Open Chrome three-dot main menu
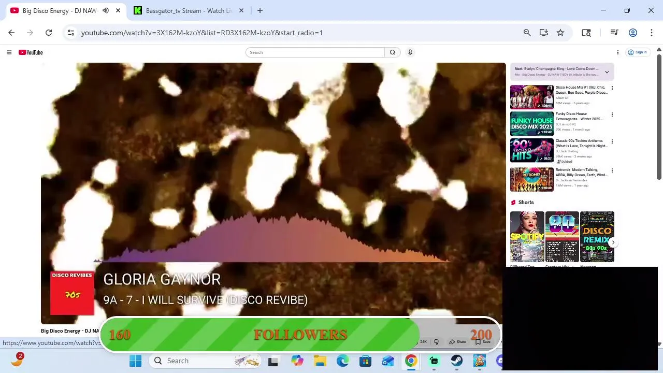 point(651,33)
